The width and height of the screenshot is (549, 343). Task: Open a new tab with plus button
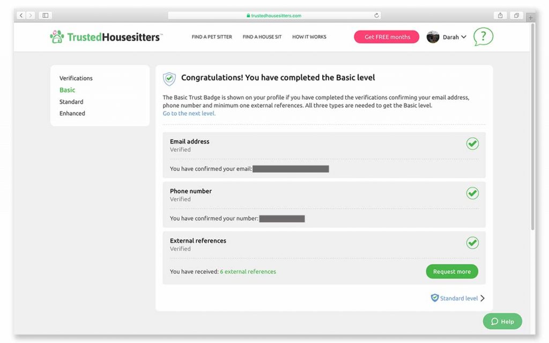[530, 17]
